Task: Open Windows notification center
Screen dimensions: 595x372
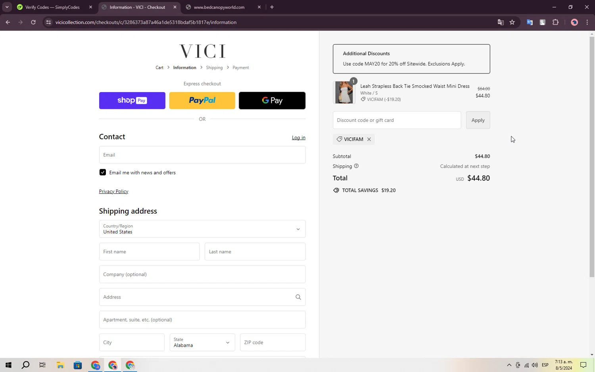Action: pyautogui.click(x=583, y=365)
